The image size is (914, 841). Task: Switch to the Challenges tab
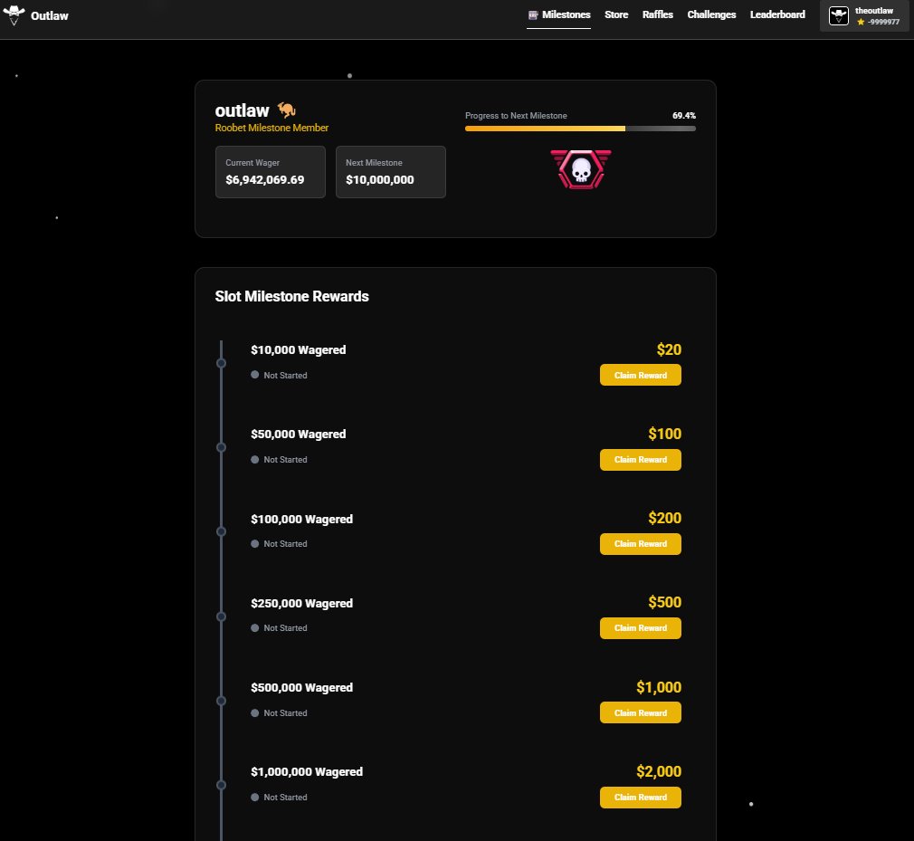711,14
